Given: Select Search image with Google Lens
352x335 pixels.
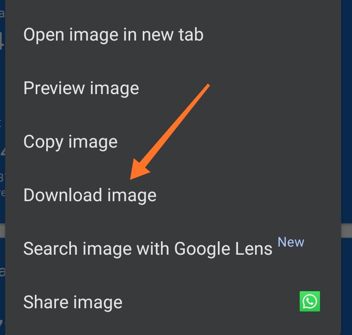Looking at the screenshot, I should coord(173,249).
